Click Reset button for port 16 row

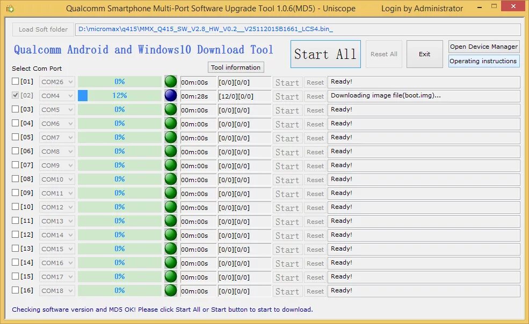click(x=315, y=291)
